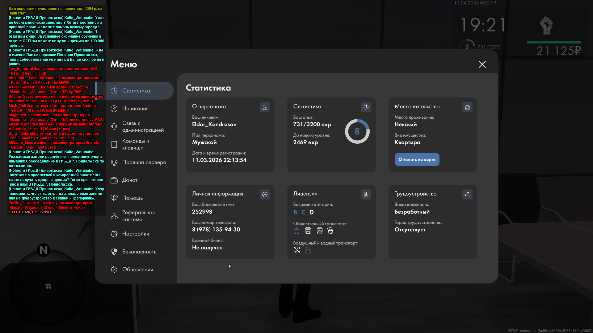The image size is (593, 333).
Task: Go to the Донат section
Action: (x=130, y=180)
